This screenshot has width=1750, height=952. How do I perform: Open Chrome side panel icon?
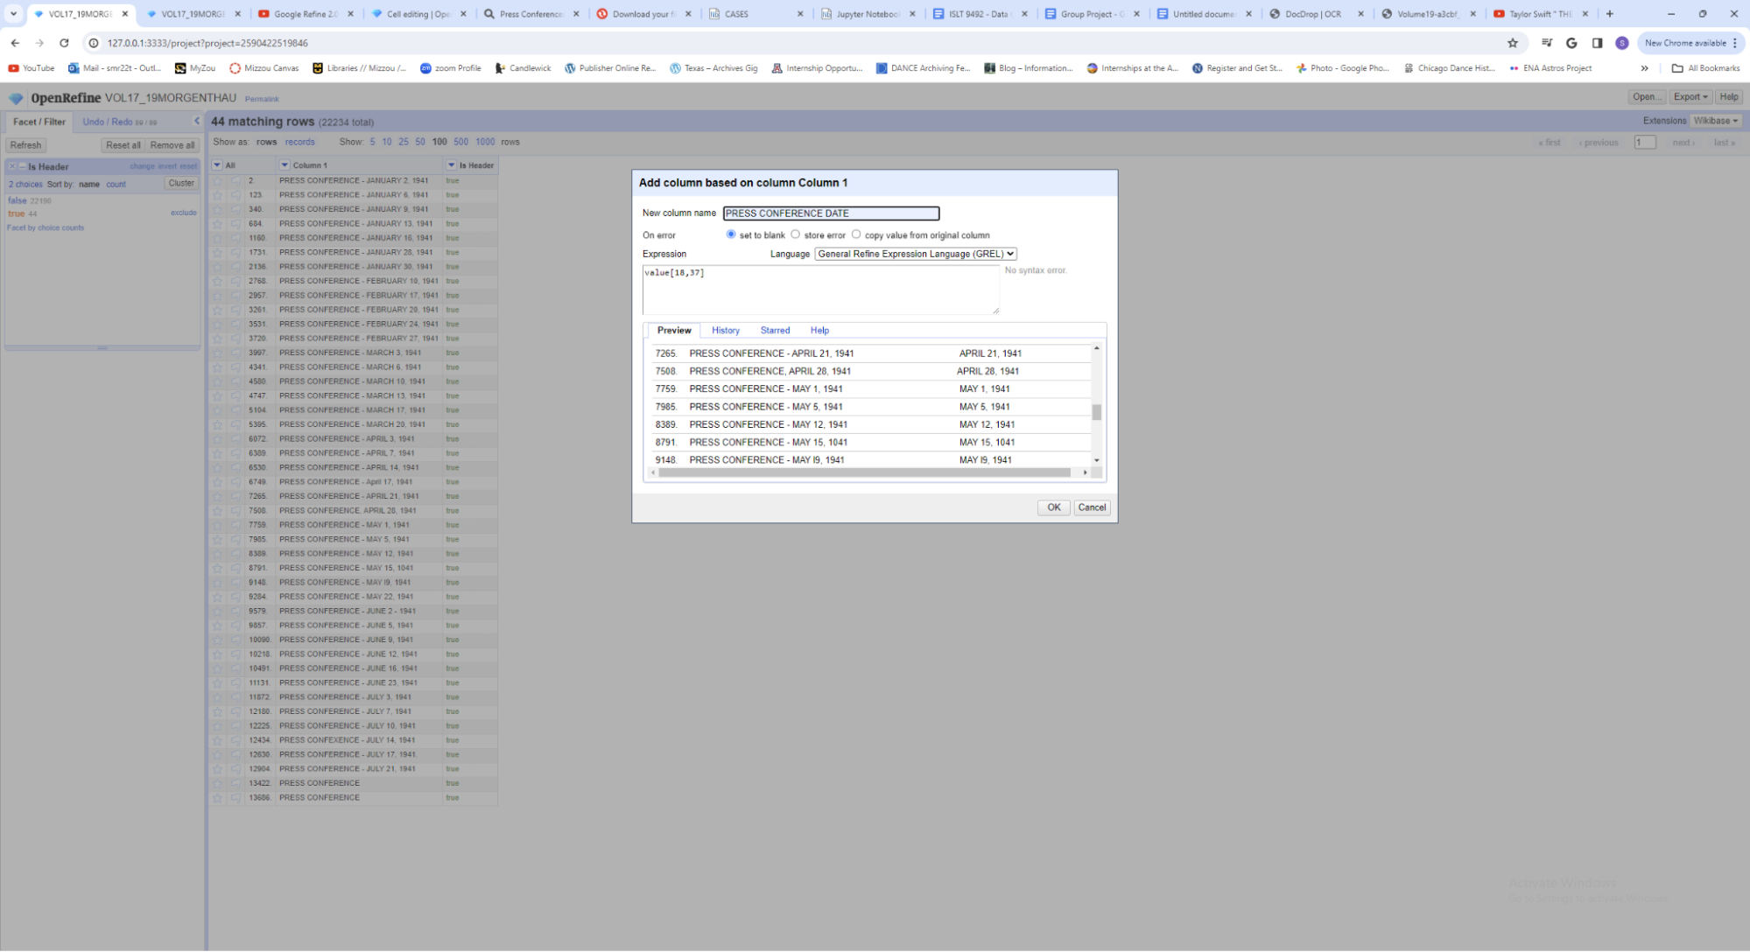(1597, 43)
